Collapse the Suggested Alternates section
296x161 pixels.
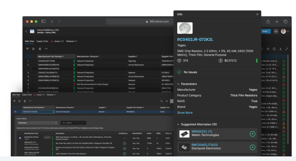click(x=178, y=125)
